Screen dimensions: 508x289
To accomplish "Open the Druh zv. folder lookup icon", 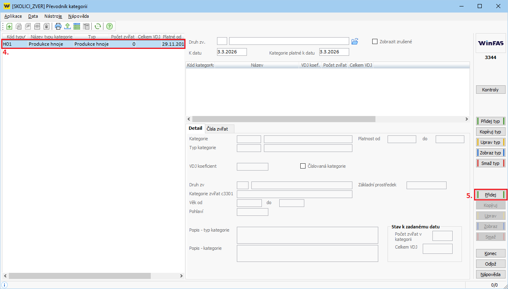I will (355, 41).
